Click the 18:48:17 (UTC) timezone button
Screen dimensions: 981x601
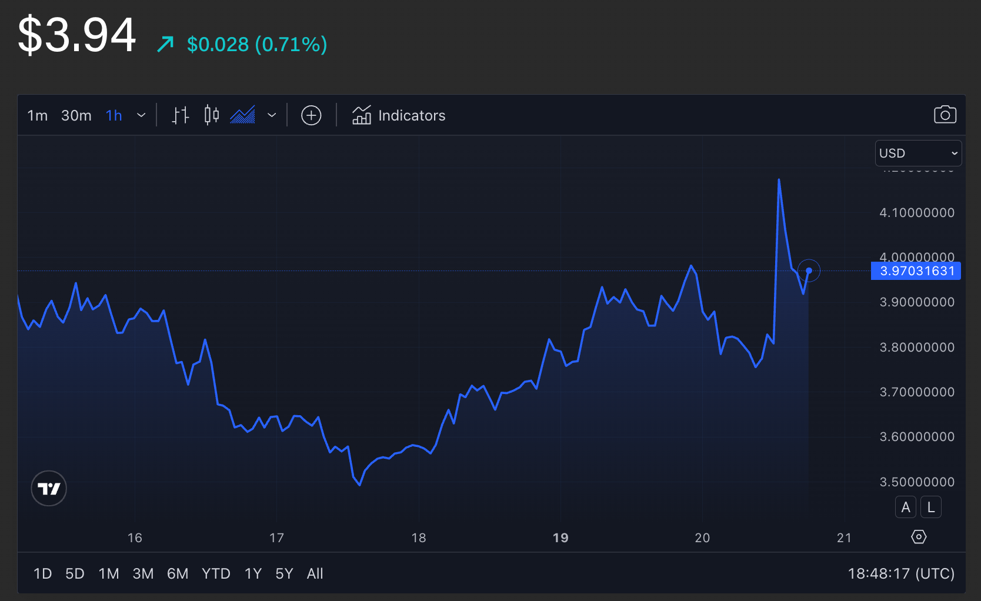tap(900, 573)
